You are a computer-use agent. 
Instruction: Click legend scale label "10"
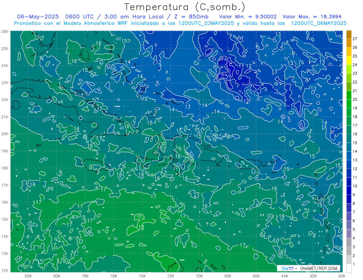point(355,186)
